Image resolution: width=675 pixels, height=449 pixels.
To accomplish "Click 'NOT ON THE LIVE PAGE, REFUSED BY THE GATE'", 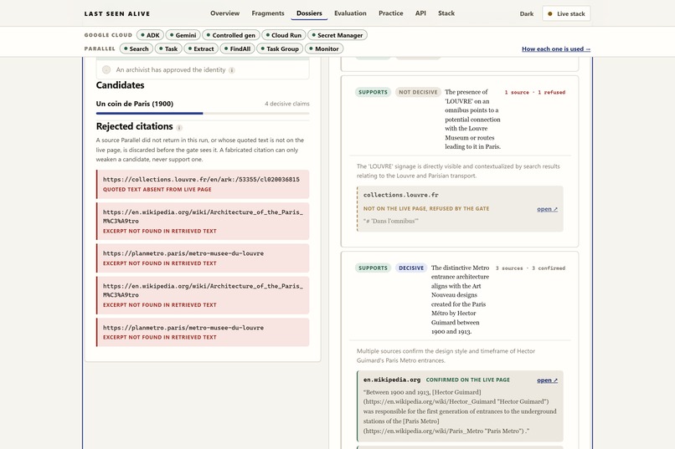I will 426,209.
